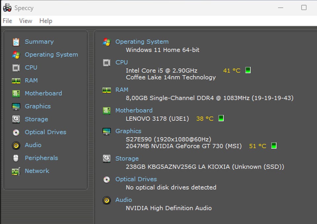Open the Storage heading link in summary

pos(127,158)
